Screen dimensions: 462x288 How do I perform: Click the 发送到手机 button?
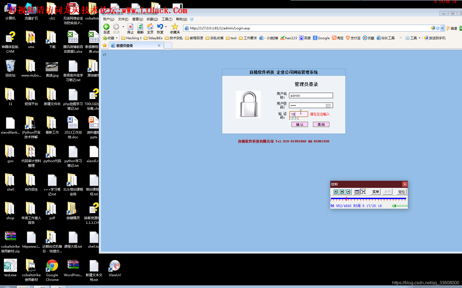tap(435, 38)
